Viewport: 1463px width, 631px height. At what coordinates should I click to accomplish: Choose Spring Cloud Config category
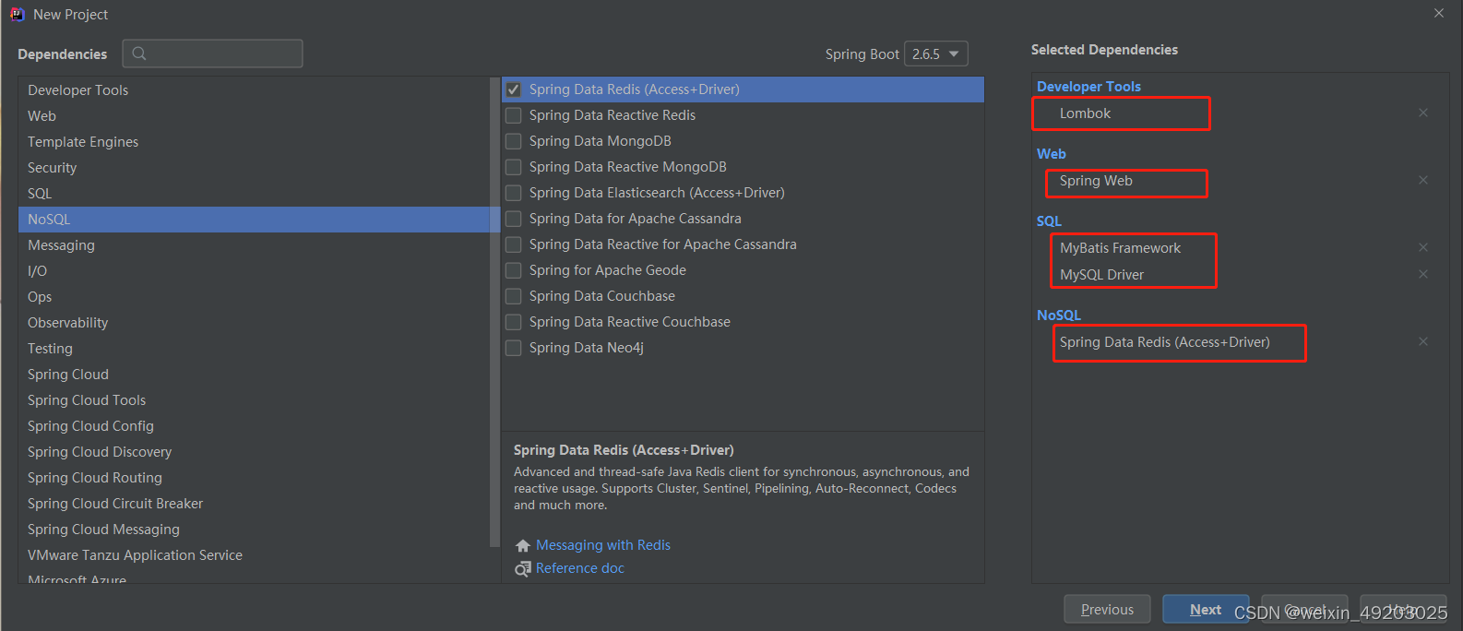pos(254,426)
